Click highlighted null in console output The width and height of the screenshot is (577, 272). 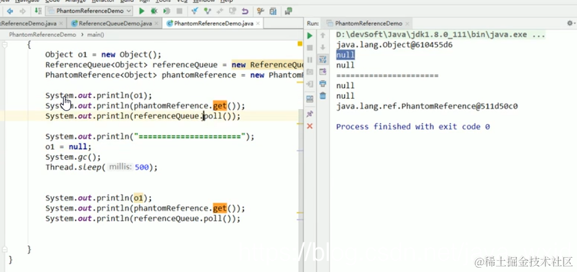click(345, 55)
